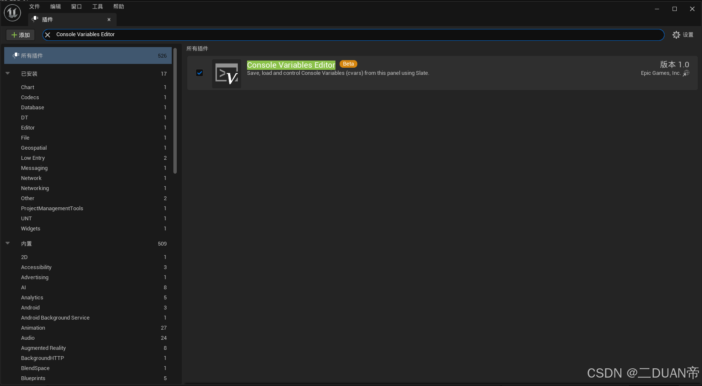Click the 设置 settings button label
Image resolution: width=702 pixels, height=386 pixels.
688,35
